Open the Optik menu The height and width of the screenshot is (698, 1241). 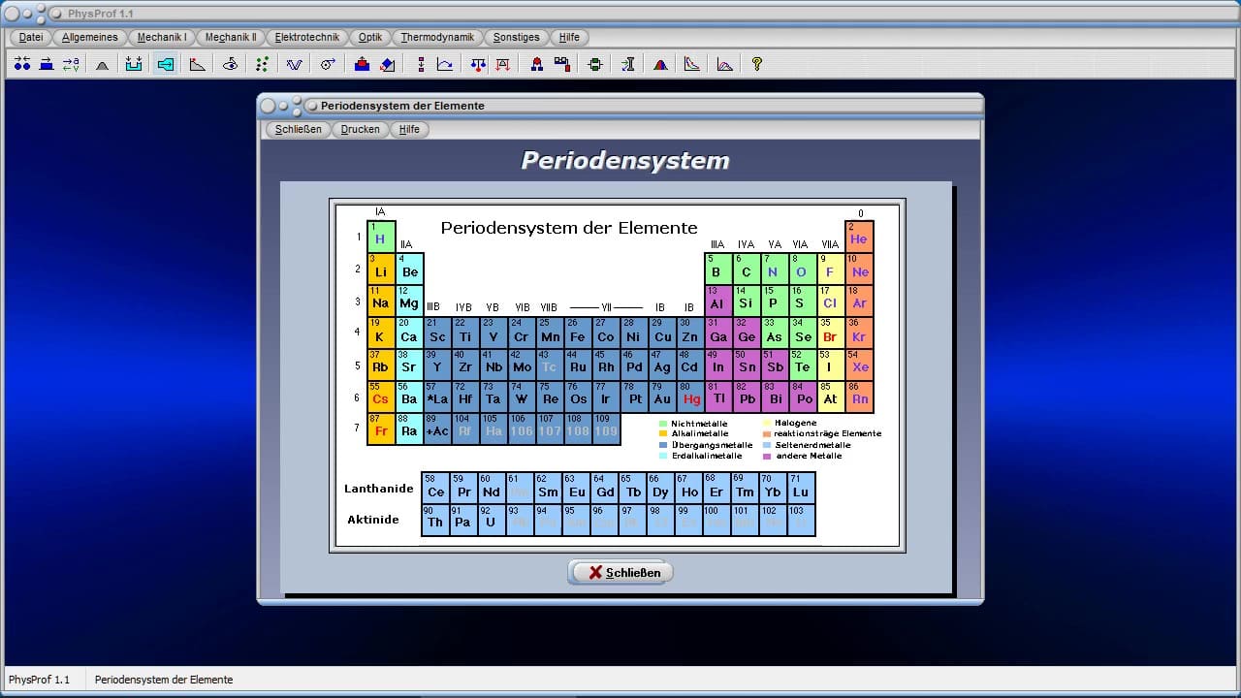(x=370, y=37)
